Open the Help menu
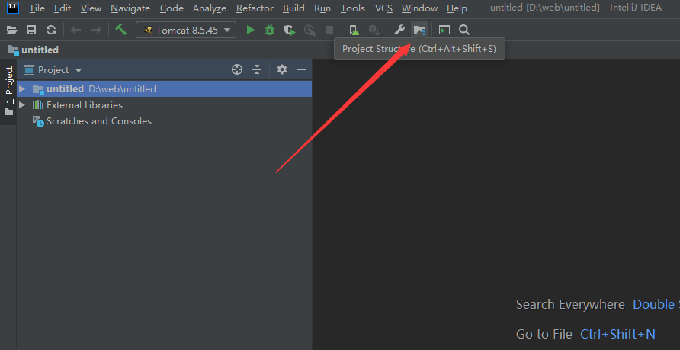680x350 pixels. pyautogui.click(x=457, y=8)
